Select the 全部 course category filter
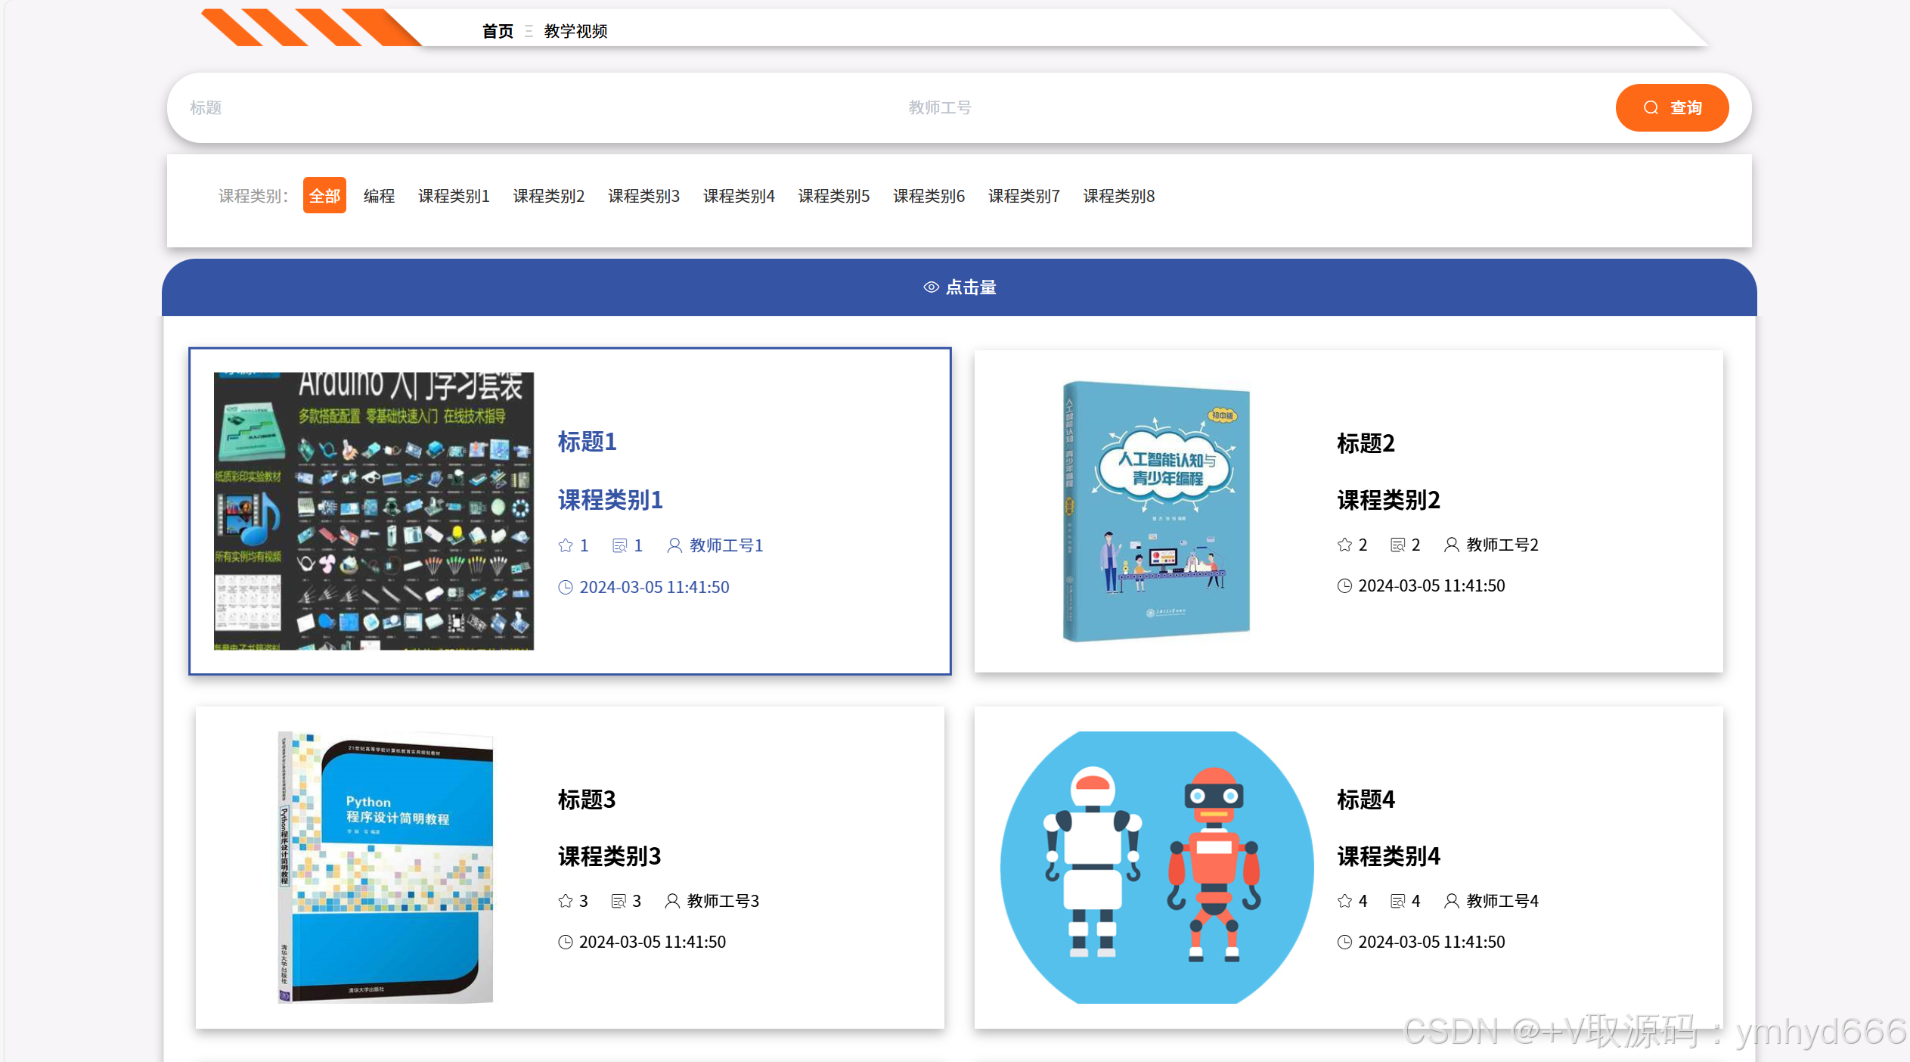The width and height of the screenshot is (1910, 1062). click(324, 196)
